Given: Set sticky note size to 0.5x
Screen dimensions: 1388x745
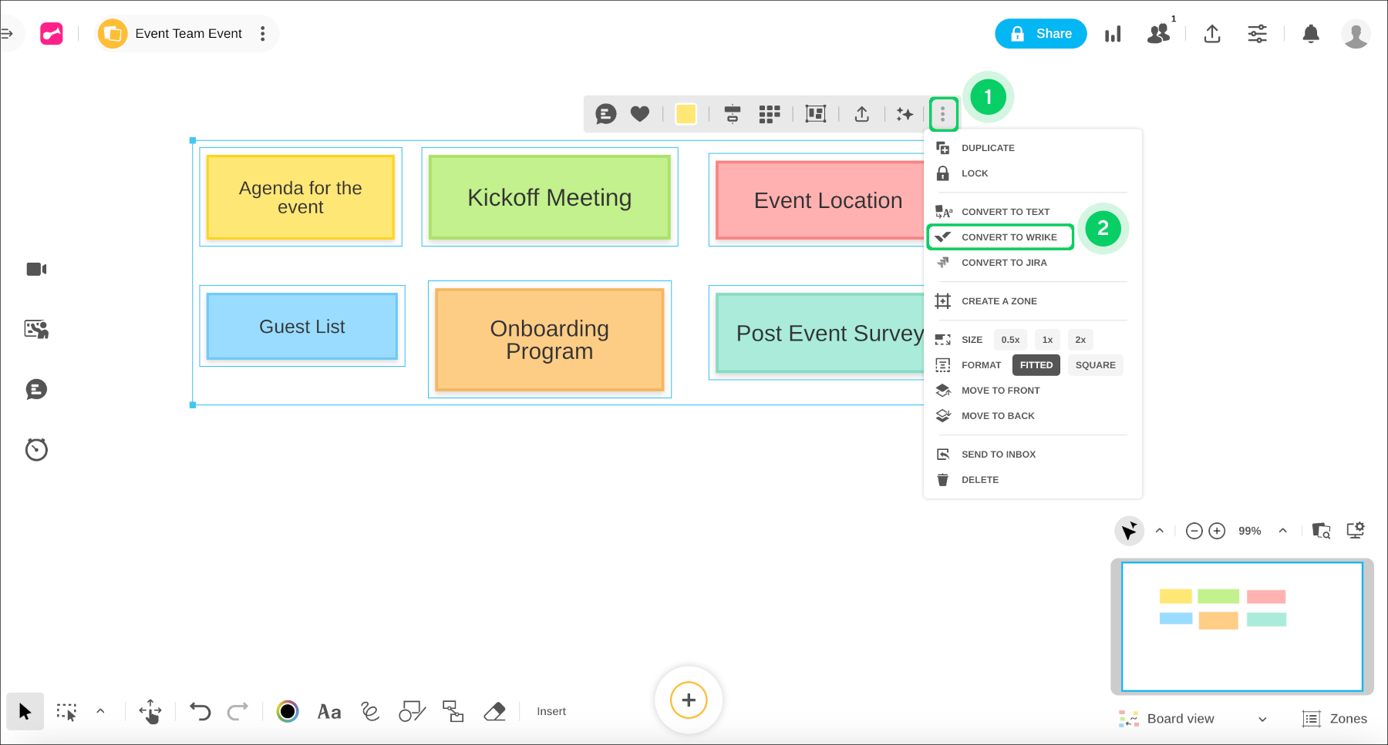Looking at the screenshot, I should pyautogui.click(x=1010, y=339).
